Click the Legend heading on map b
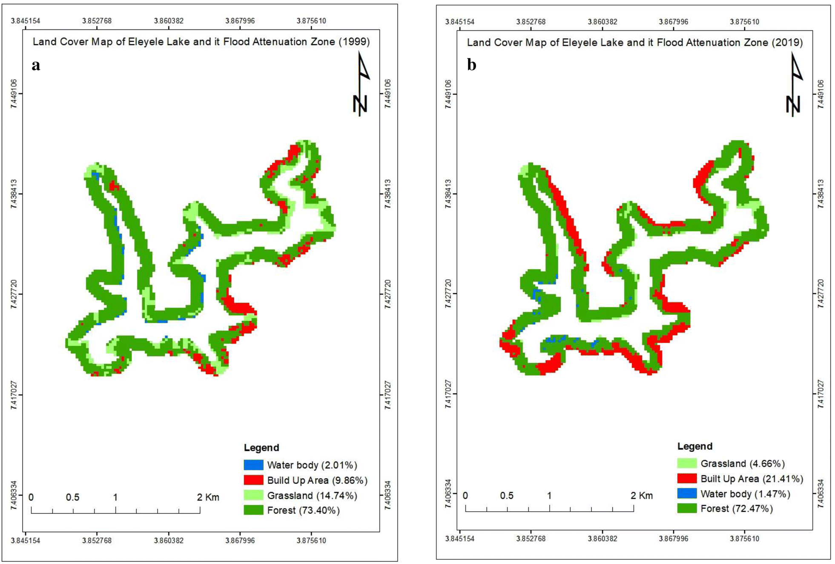This screenshot has width=835, height=564. tap(695, 446)
